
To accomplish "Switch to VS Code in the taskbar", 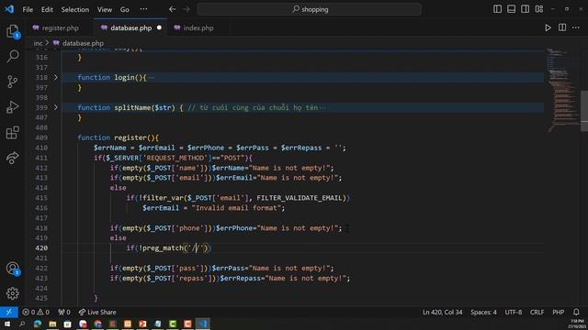I will pyautogui.click(x=202, y=324).
